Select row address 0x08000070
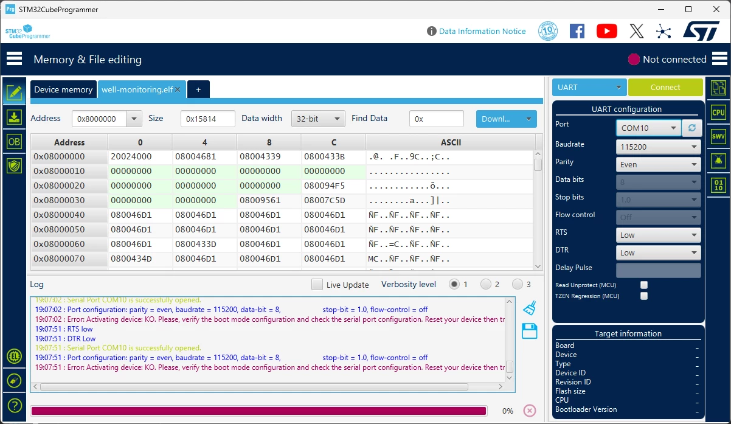731x424 pixels. point(69,259)
